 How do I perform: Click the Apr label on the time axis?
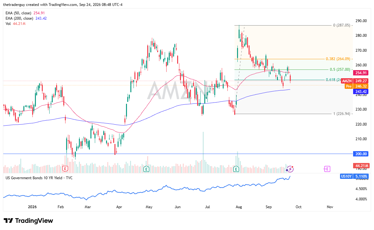click(119, 207)
